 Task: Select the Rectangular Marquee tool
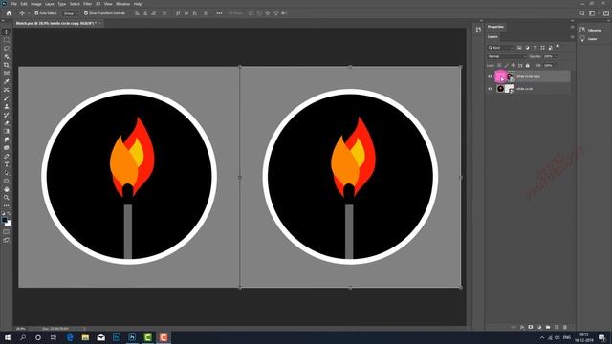[7, 40]
